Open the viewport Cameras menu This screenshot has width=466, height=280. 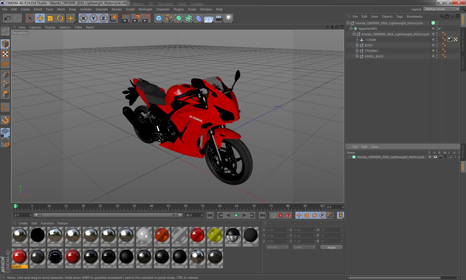(35, 27)
